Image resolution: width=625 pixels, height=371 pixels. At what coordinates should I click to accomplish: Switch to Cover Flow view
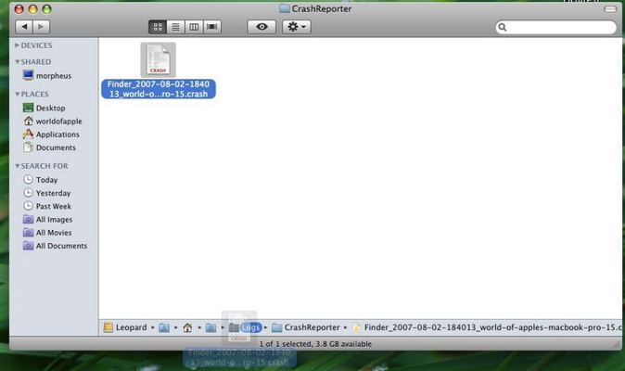click(x=212, y=27)
